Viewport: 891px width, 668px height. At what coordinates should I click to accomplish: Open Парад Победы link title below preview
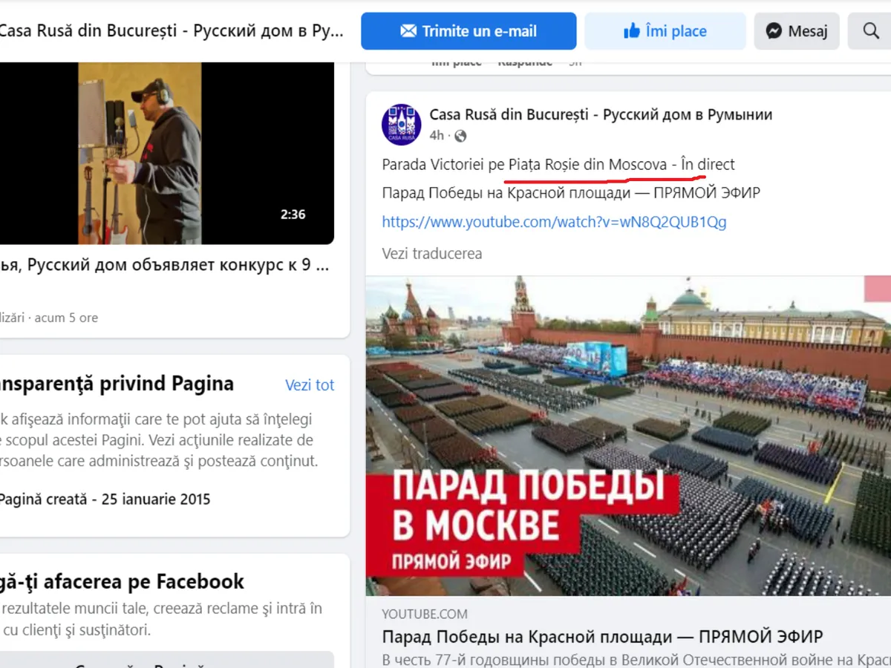coord(602,637)
